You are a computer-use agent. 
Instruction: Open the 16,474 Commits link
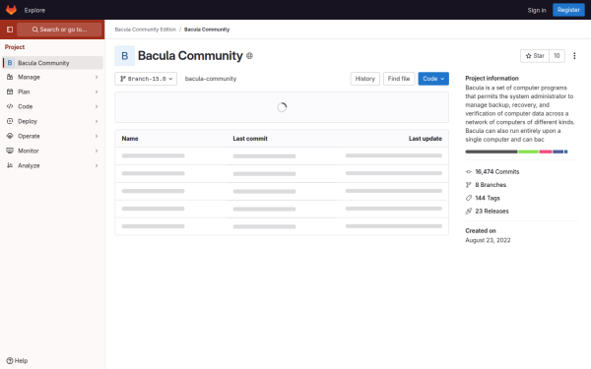(496, 171)
